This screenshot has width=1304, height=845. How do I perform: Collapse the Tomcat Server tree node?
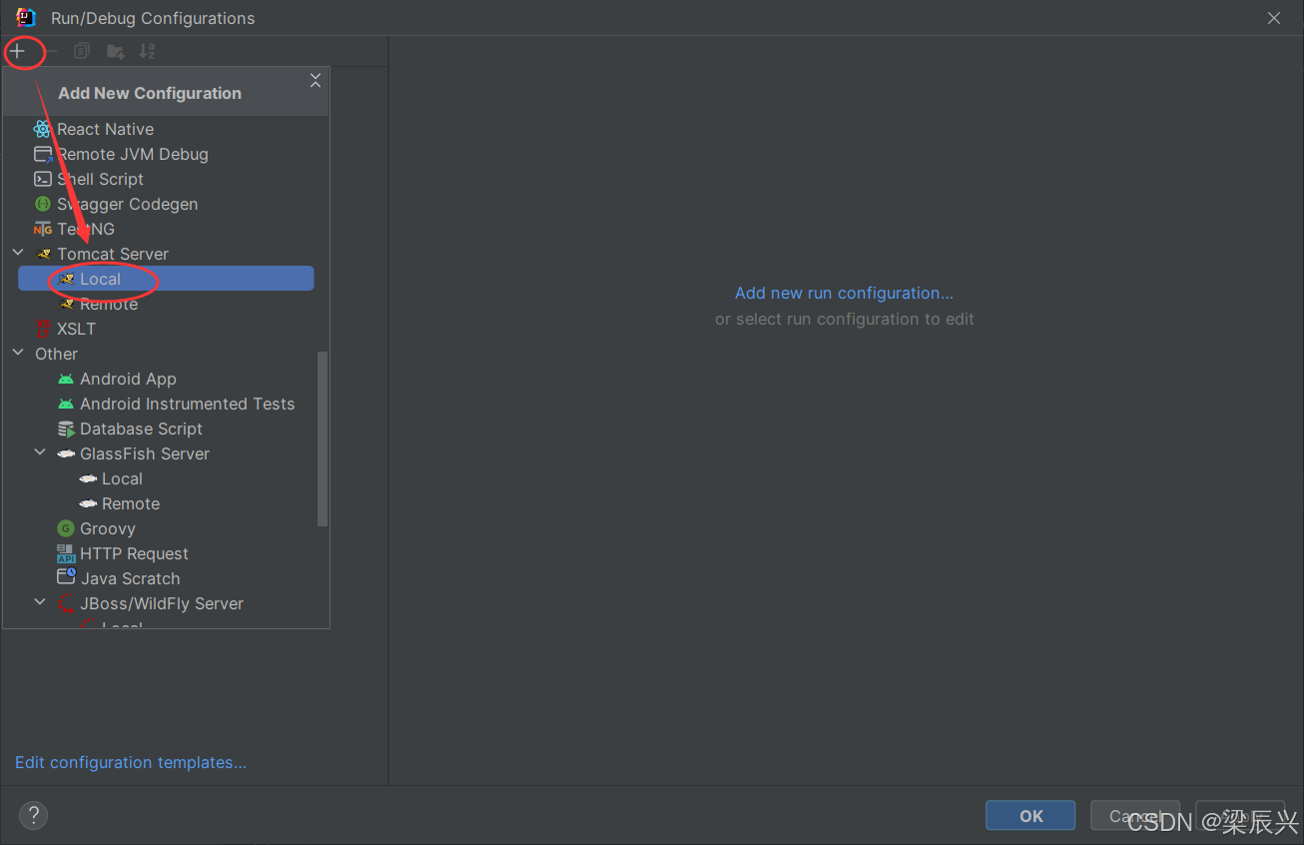pos(18,254)
